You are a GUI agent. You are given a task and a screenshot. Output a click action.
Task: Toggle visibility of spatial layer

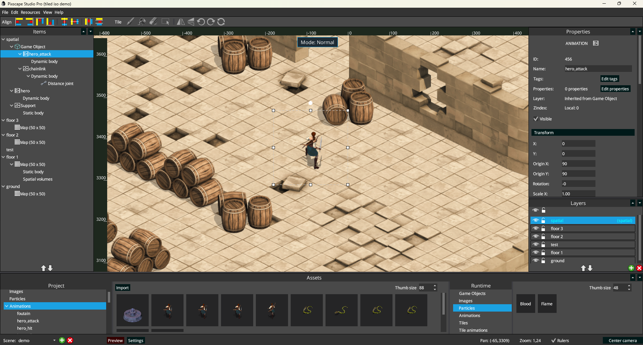535,220
